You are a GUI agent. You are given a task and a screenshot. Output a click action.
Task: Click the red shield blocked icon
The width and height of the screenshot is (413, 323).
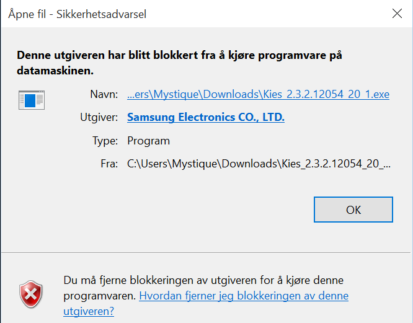pyautogui.click(x=31, y=294)
